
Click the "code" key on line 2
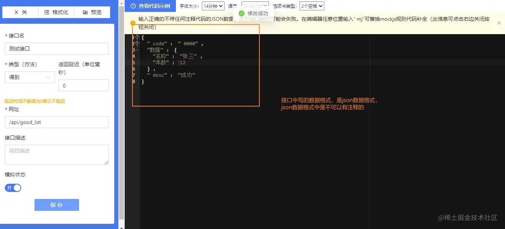(157, 43)
